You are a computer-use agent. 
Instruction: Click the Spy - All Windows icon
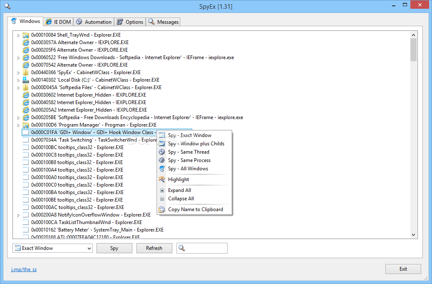(162, 169)
